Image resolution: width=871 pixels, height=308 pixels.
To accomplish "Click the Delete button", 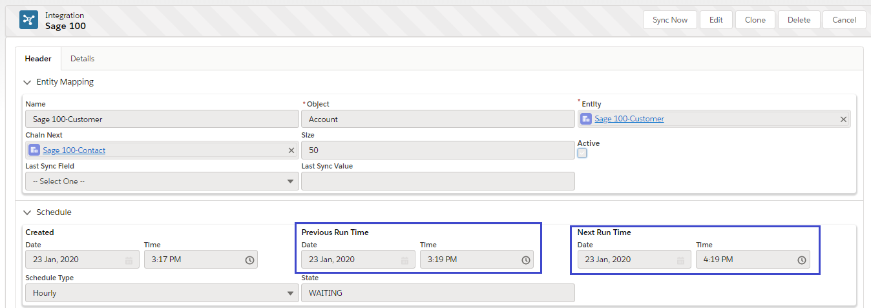I will (x=799, y=20).
